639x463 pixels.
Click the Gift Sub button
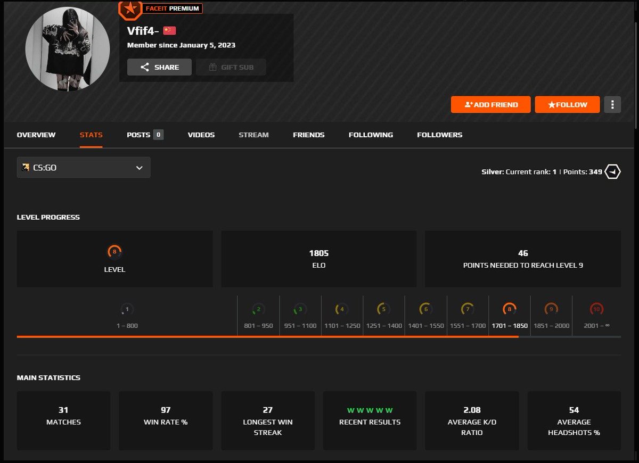231,67
